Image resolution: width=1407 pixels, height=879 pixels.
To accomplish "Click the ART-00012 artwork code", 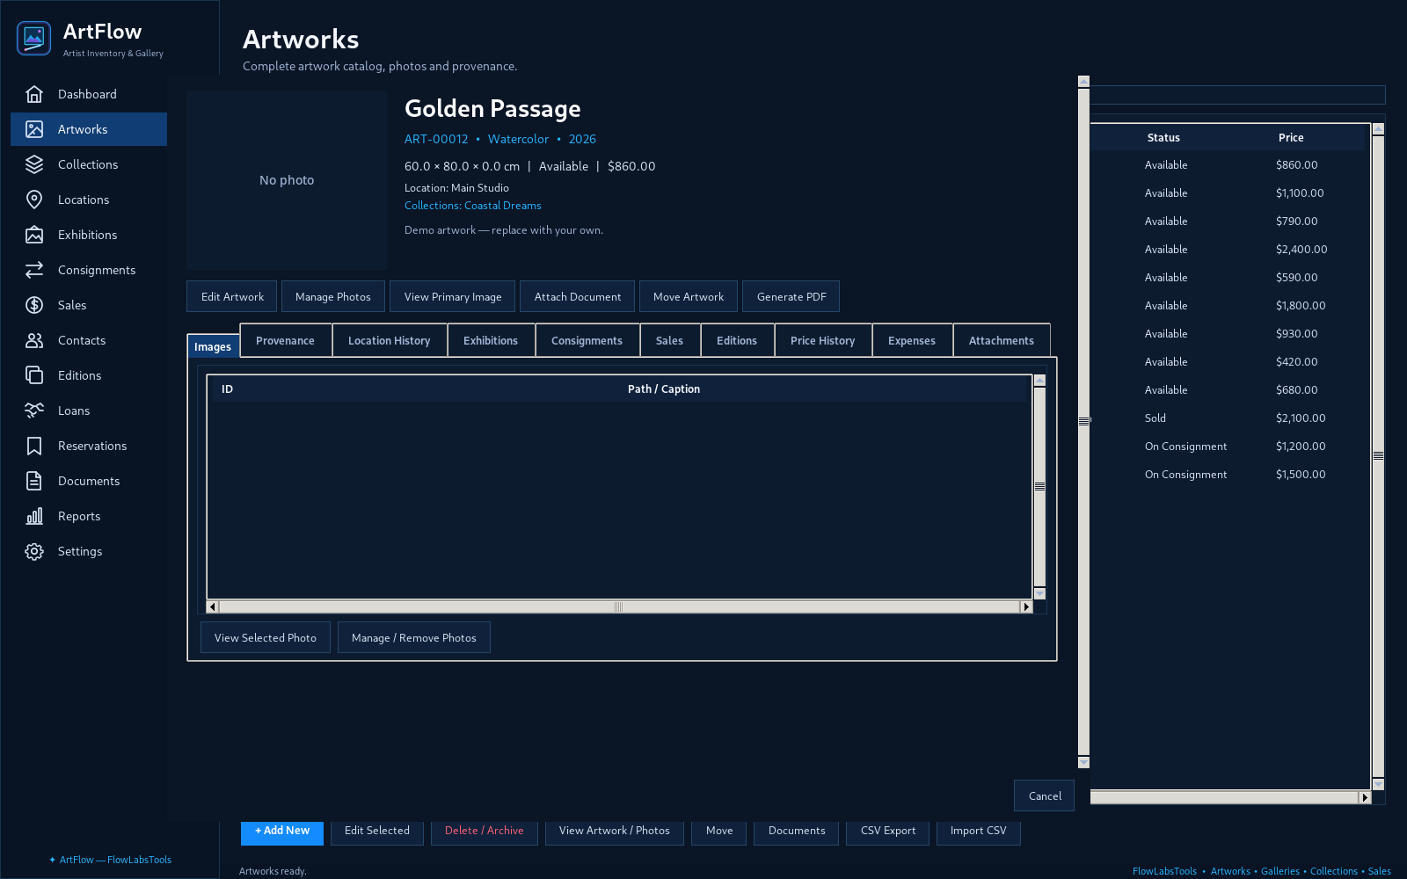I will [436, 139].
